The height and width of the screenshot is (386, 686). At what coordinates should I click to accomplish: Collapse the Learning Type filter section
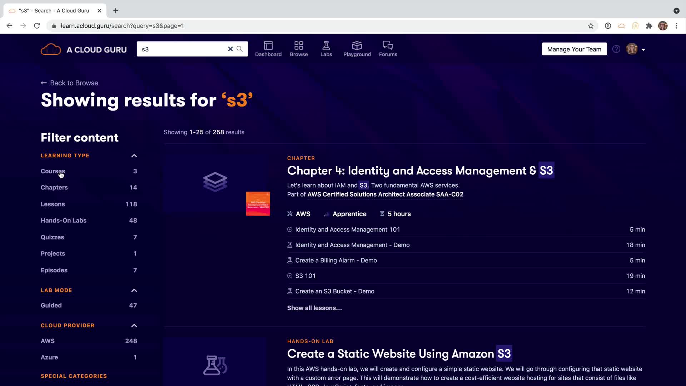134,156
